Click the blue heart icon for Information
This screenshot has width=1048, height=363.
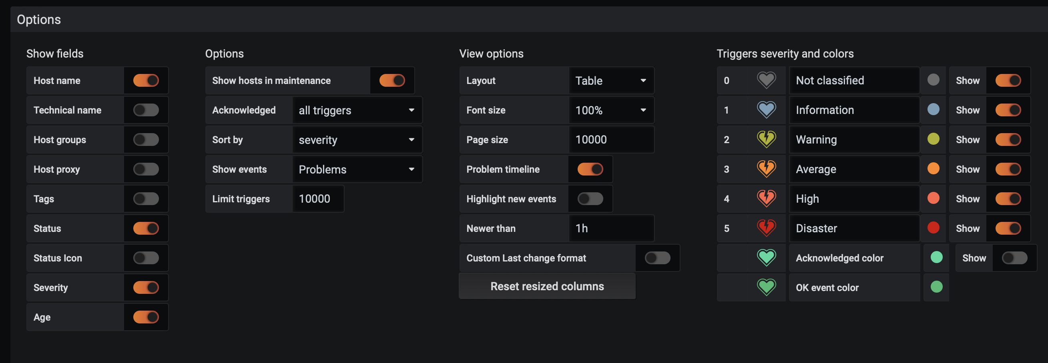point(766,110)
